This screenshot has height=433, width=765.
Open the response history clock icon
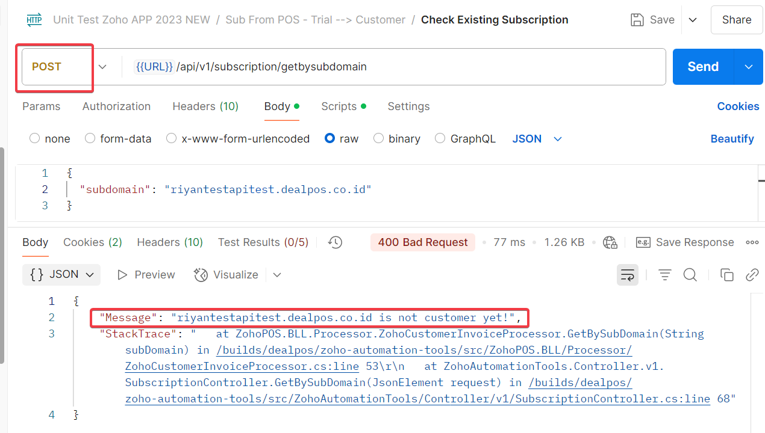(336, 242)
